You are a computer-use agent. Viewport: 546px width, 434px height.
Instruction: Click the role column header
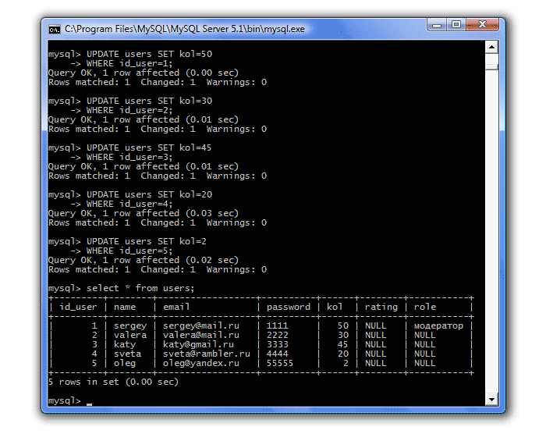click(x=425, y=307)
